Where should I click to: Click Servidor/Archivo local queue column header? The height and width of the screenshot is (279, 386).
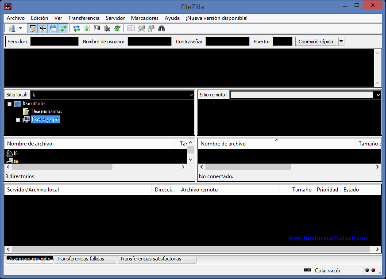point(78,190)
